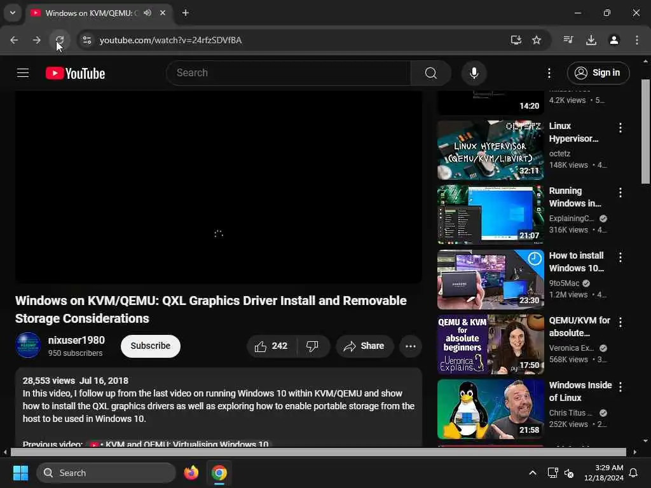The width and height of the screenshot is (651, 488).
Task: Open 9to5Mac install Windows 10 thumbnail
Action: [490, 280]
